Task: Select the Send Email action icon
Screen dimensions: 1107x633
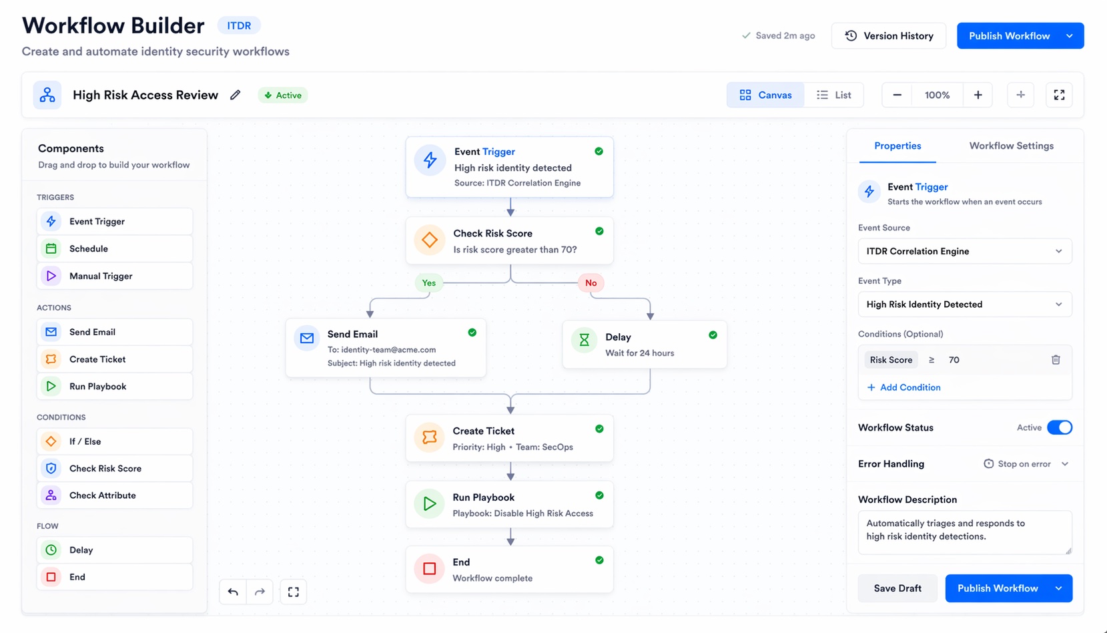Action: tap(51, 332)
